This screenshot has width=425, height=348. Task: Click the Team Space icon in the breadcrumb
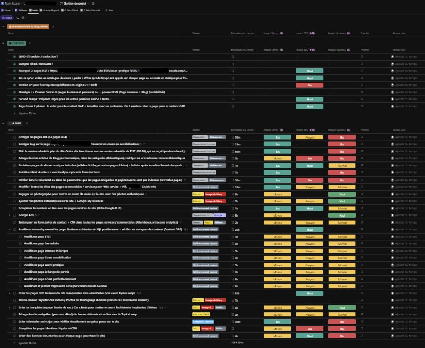3,3
